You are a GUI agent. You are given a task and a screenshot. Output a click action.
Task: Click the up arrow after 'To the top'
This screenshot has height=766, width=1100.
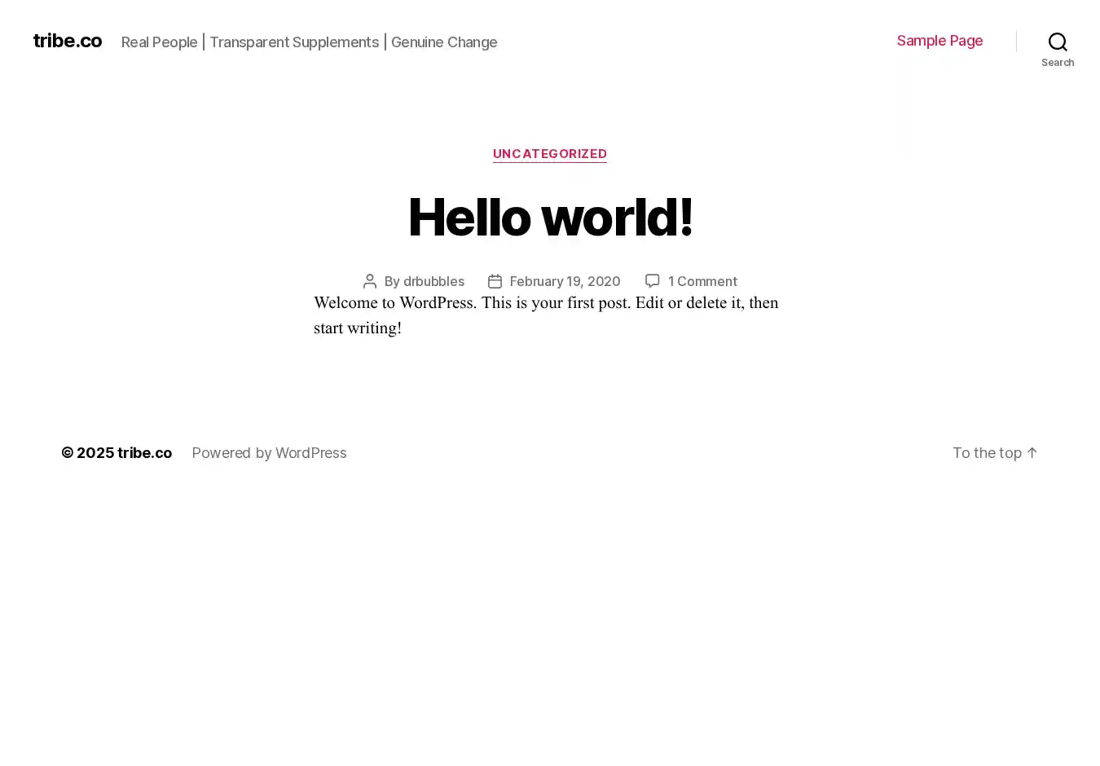[1032, 453]
